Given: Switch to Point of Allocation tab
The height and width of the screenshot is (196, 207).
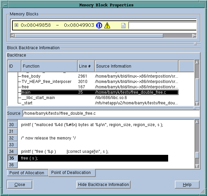Looking at the screenshot, I should [27, 173].
